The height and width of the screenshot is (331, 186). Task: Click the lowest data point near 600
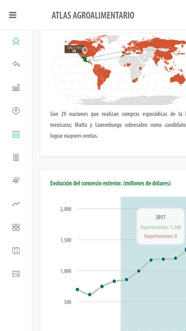[x=89, y=294]
